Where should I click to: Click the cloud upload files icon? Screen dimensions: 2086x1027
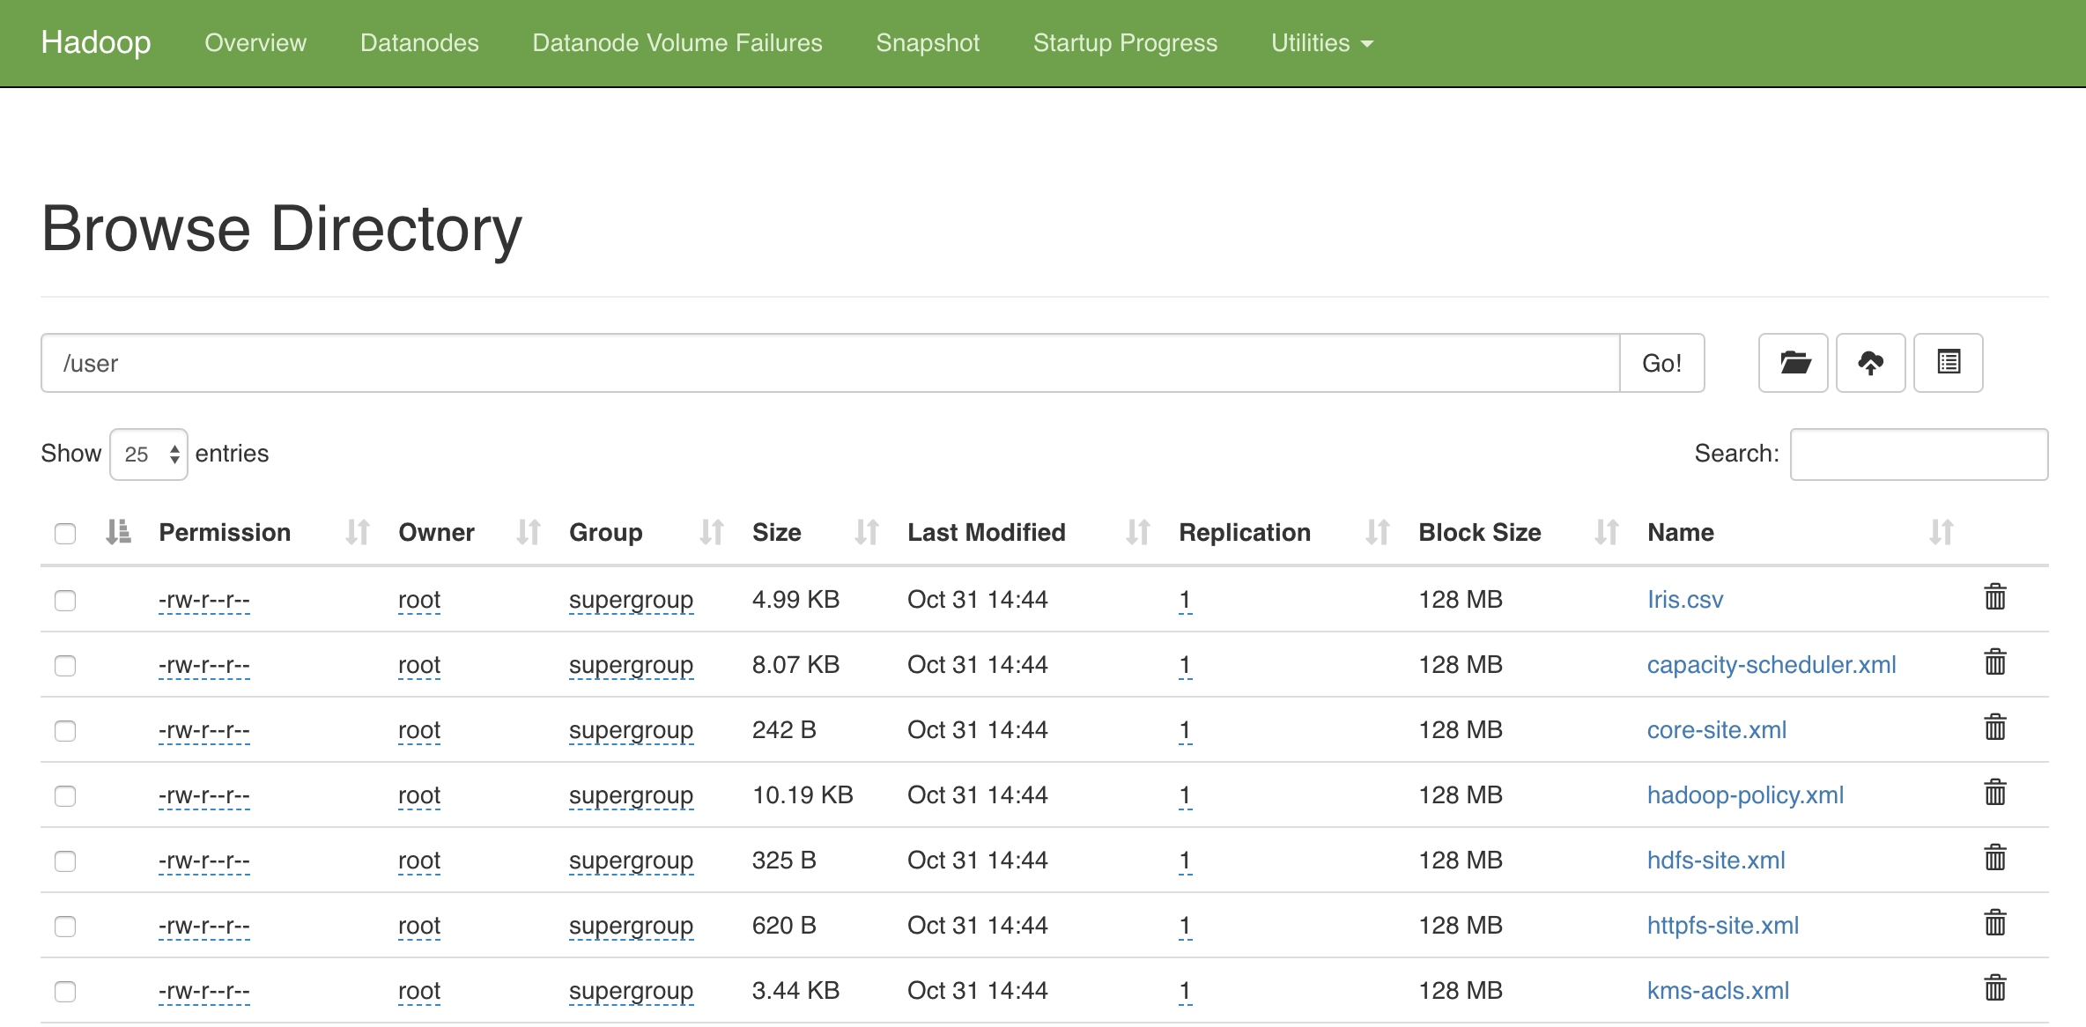pos(1870,363)
